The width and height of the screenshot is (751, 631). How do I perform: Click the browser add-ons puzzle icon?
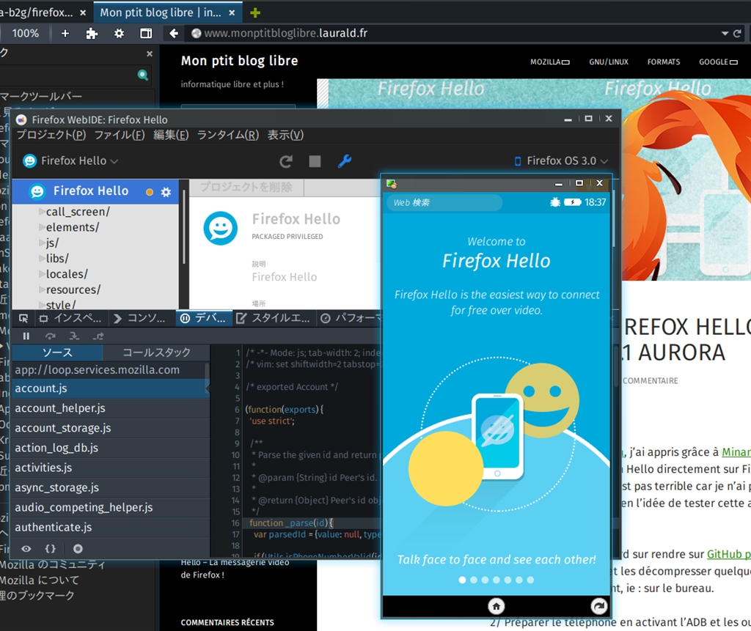pyautogui.click(x=92, y=33)
